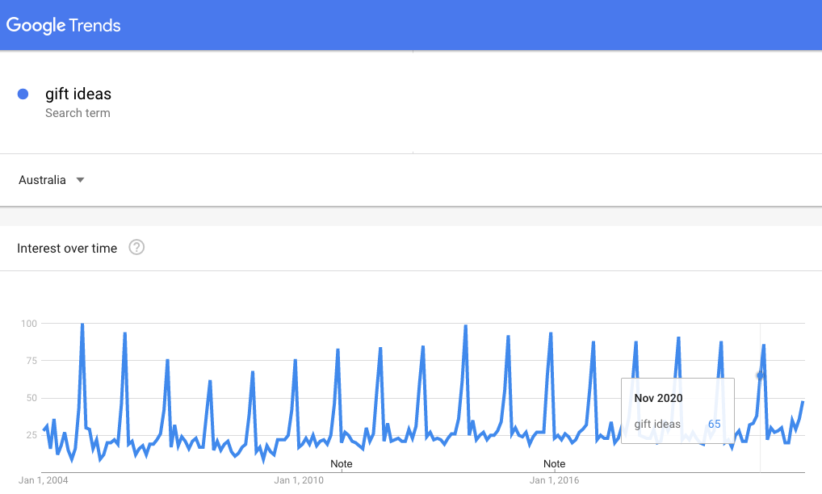Expand the Australia region dropdown arrow
This screenshot has width=822, height=494.
[80, 180]
